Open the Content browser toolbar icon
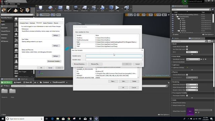The width and height of the screenshot is (215, 121). tap(60, 8)
